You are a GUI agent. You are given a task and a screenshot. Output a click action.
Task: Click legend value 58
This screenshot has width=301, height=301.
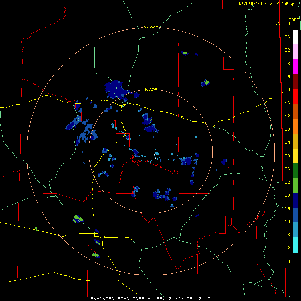(x=287, y=63)
